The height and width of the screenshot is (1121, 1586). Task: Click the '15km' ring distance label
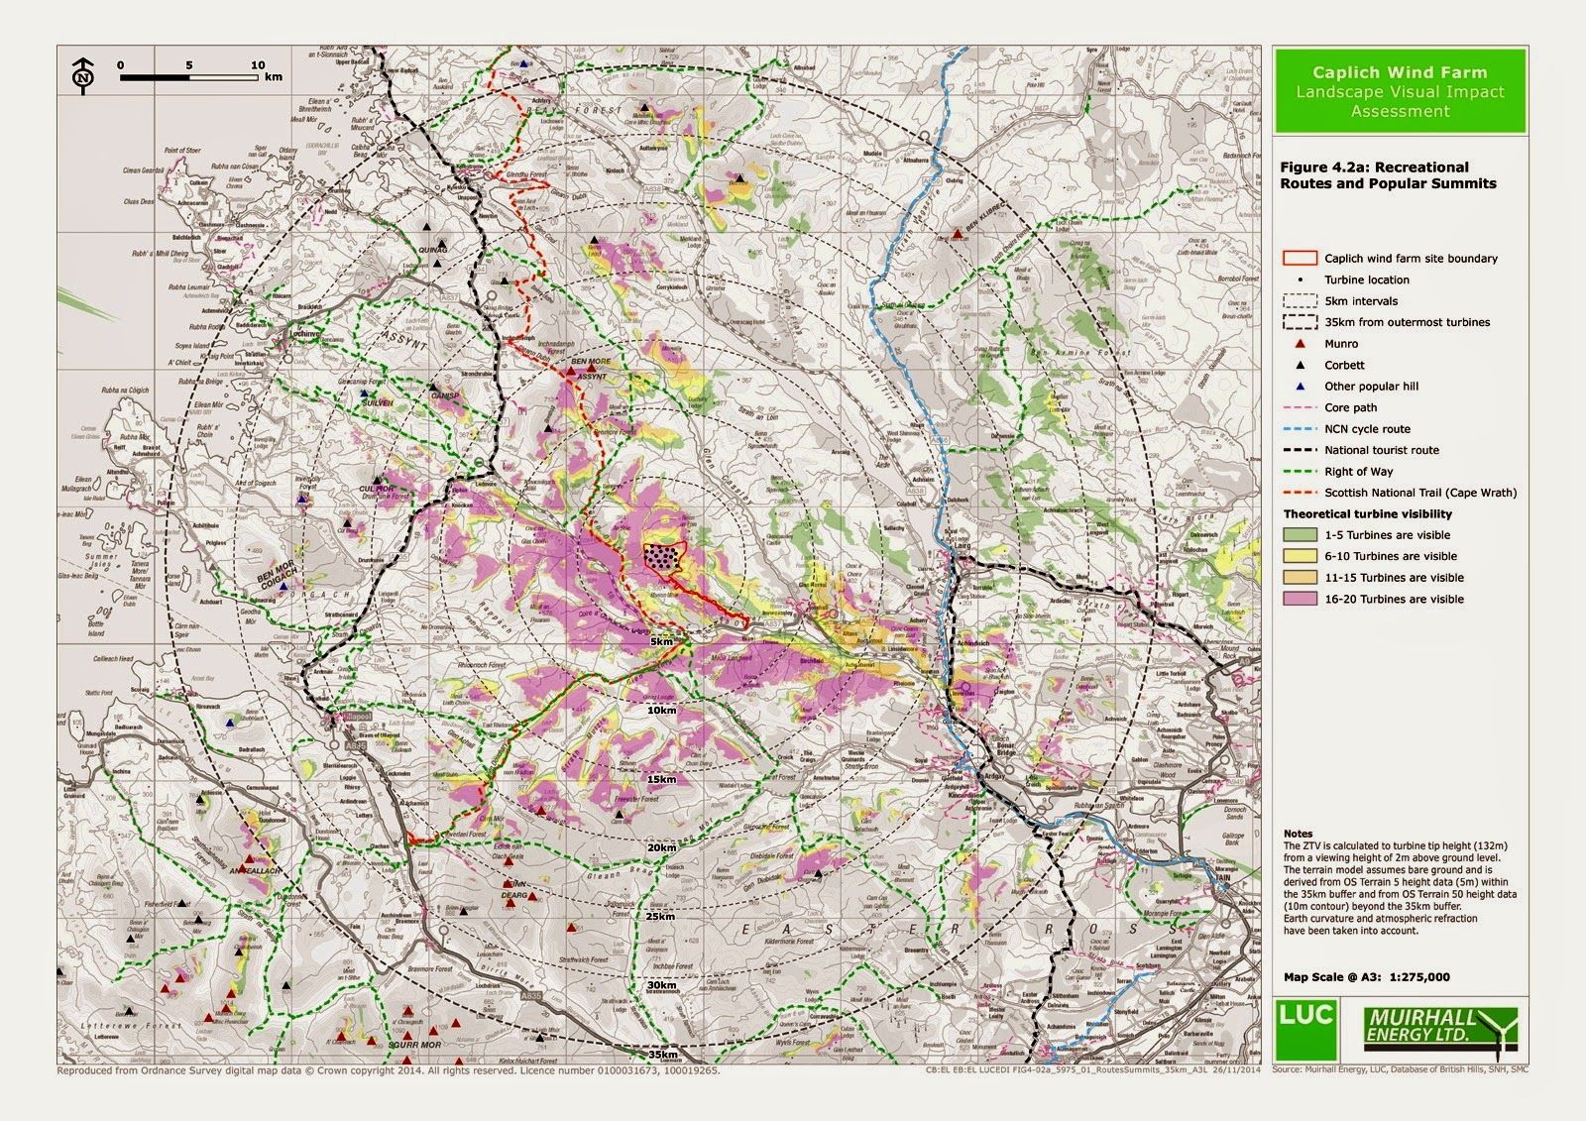(662, 779)
